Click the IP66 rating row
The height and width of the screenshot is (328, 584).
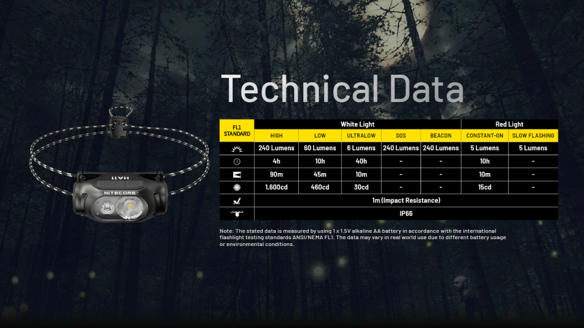(405, 214)
